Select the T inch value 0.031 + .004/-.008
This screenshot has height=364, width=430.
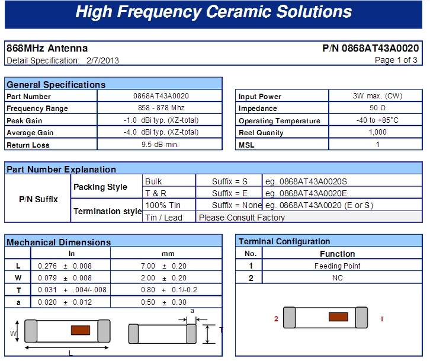coord(72,290)
